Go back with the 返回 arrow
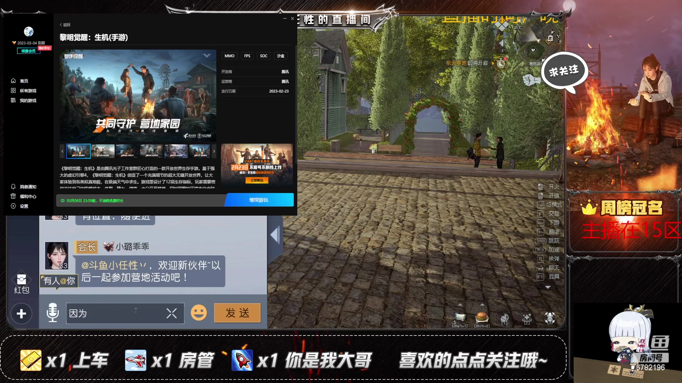The width and height of the screenshot is (682, 383). pyautogui.click(x=65, y=25)
